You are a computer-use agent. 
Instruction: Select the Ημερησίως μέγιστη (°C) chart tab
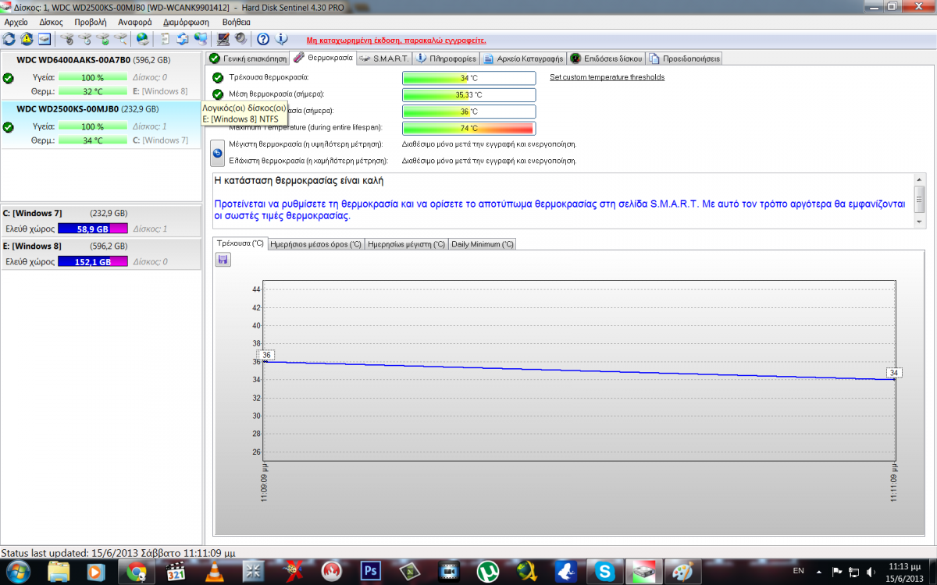pyautogui.click(x=406, y=244)
